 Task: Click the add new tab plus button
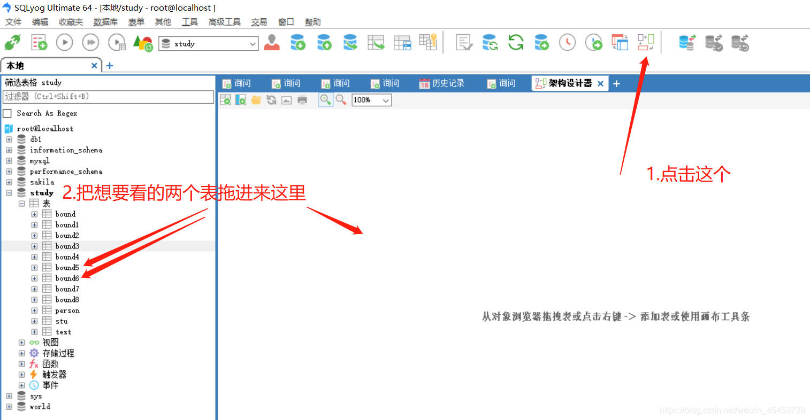click(x=616, y=83)
